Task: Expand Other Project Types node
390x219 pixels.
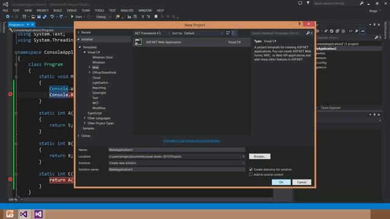Action: coord(85,123)
